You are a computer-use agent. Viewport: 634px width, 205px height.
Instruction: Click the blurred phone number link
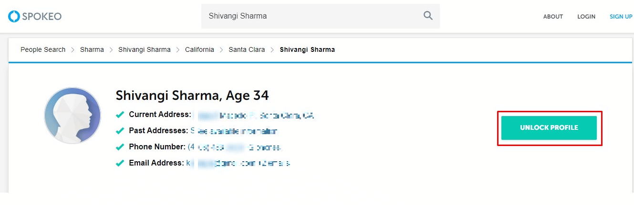click(x=234, y=147)
